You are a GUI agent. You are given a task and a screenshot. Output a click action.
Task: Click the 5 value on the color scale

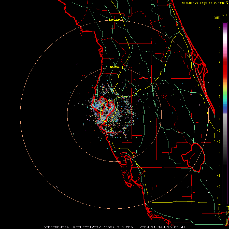click(220, 51)
